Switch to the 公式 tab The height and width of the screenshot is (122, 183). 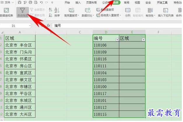pos(105,3)
